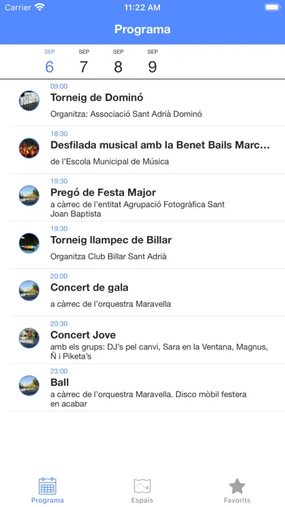Tap the Wi-Fi status bar icon
The width and height of the screenshot is (285, 507).
(x=40, y=7)
